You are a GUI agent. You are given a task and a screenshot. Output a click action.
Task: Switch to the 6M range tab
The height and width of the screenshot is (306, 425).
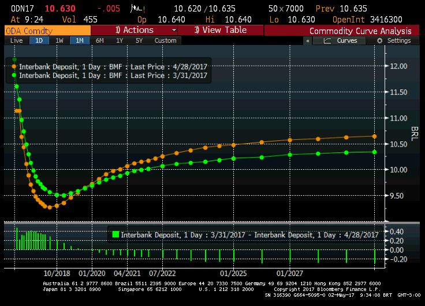coord(99,40)
